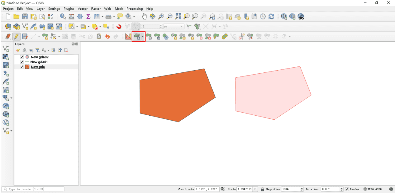Screen dimensions: 395x193
Task: Toggle the Render checkbox in status bar
Action: [x=347, y=189]
